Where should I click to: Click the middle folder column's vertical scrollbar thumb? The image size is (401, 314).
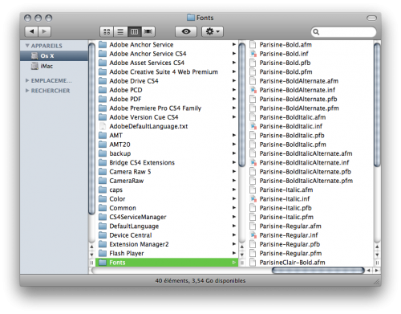click(242, 105)
